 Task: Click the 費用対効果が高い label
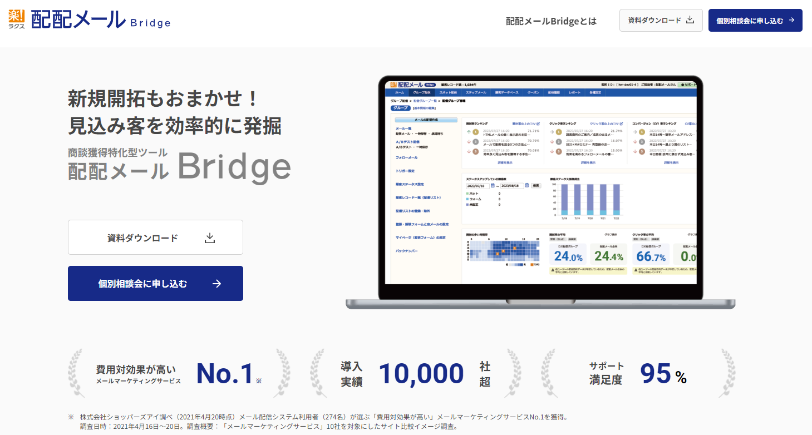pos(135,369)
